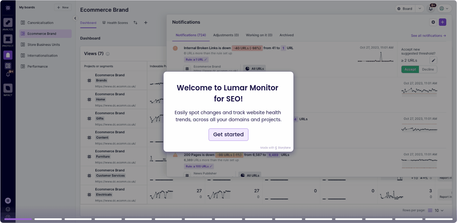The width and height of the screenshot is (457, 223).
Task: Click project icon beside Gifts segment
Action: [x=89, y=119]
